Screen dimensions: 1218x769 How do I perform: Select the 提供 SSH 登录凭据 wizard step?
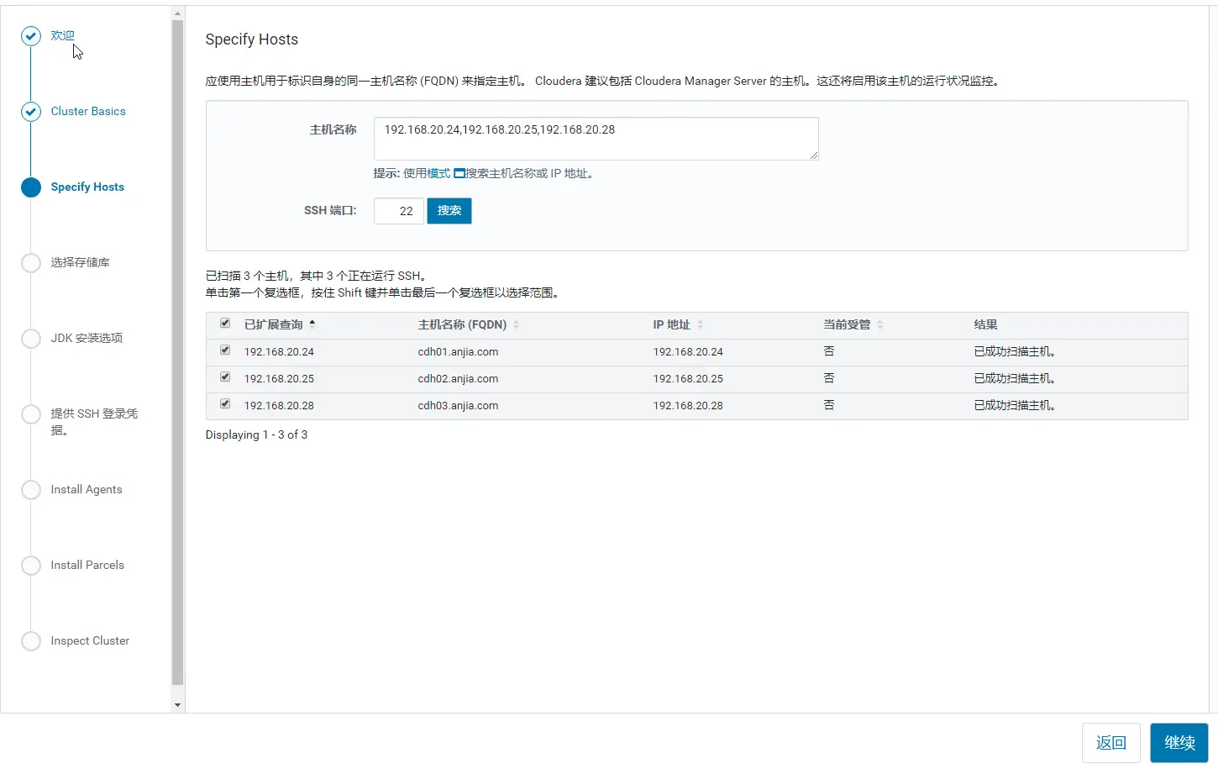94,422
